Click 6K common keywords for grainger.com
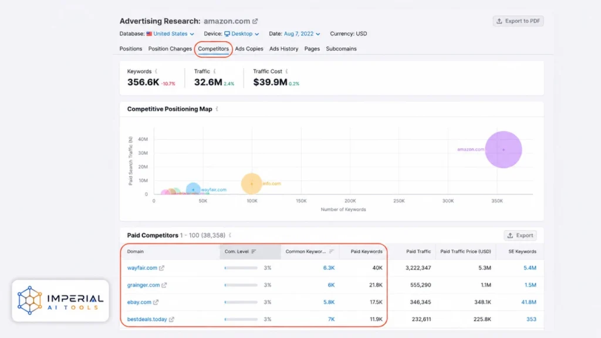Viewport: 601px width, 338px height. click(331, 285)
